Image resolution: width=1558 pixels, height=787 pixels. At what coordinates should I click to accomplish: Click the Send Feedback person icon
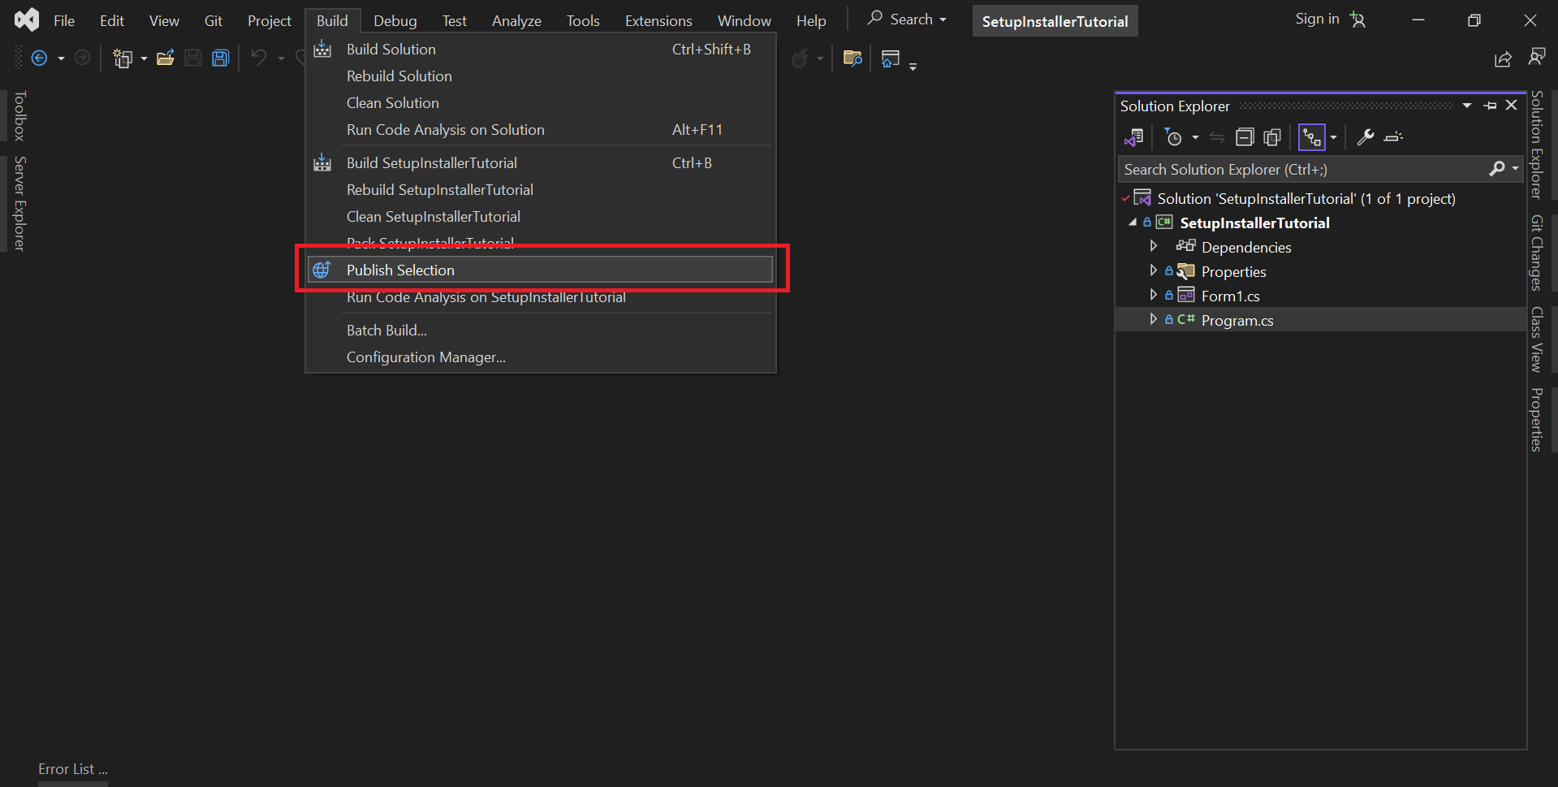pos(1536,57)
